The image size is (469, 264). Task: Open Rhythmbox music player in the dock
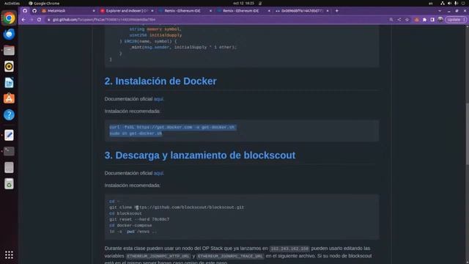click(9, 67)
